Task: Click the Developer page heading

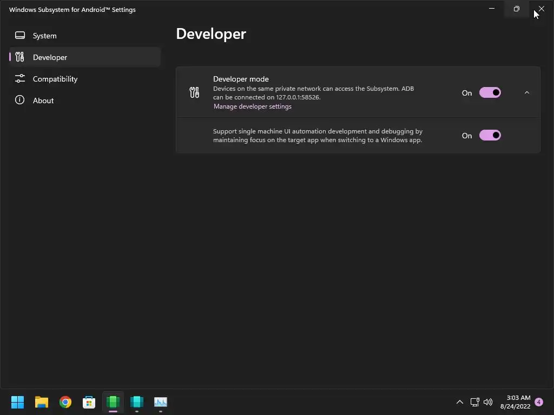Action: point(212,34)
